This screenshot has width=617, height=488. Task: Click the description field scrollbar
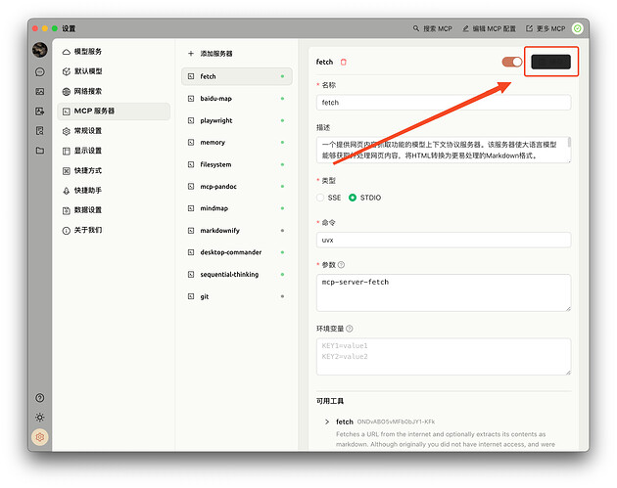(569, 143)
